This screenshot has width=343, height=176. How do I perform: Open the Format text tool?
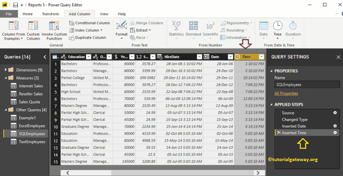[x=121, y=26]
